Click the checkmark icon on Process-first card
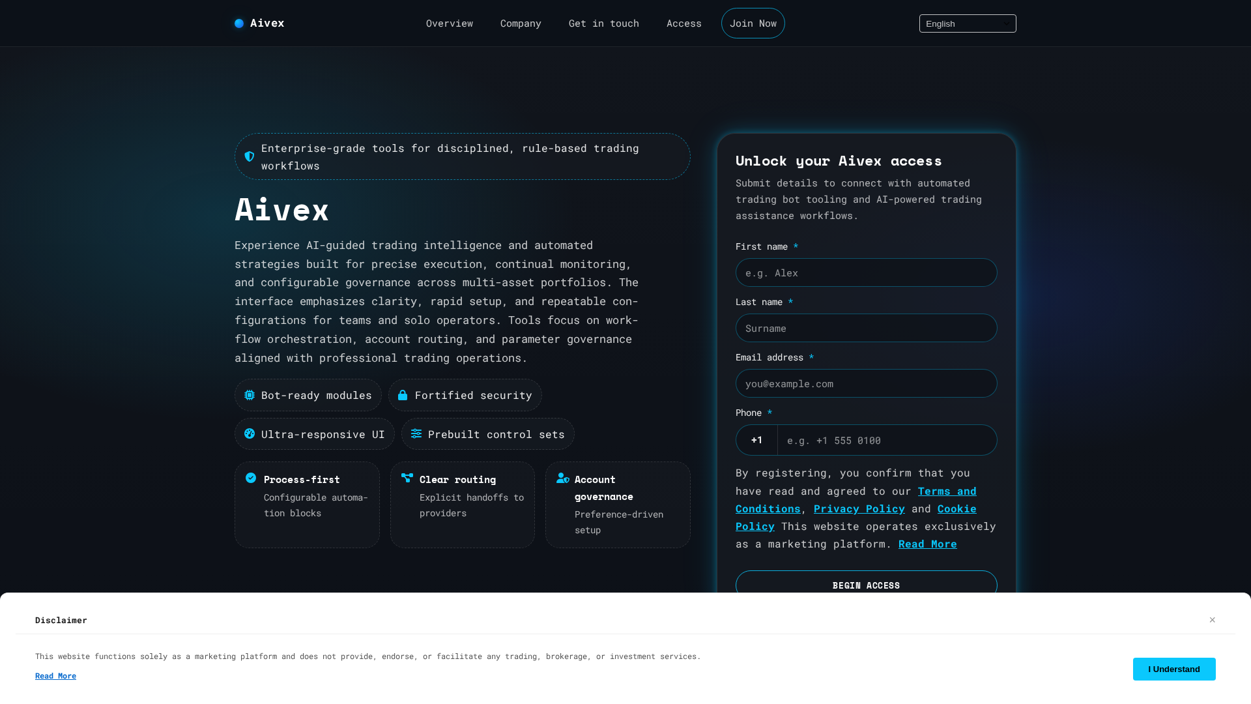The image size is (1251, 704). click(251, 478)
